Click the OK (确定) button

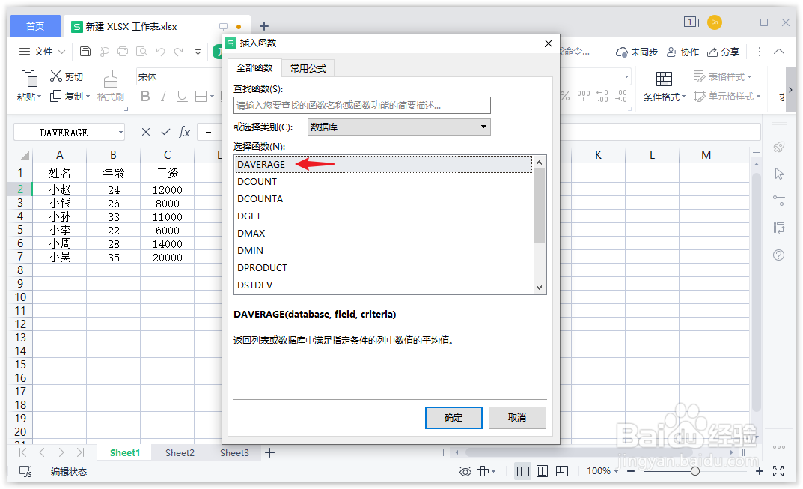tap(454, 418)
